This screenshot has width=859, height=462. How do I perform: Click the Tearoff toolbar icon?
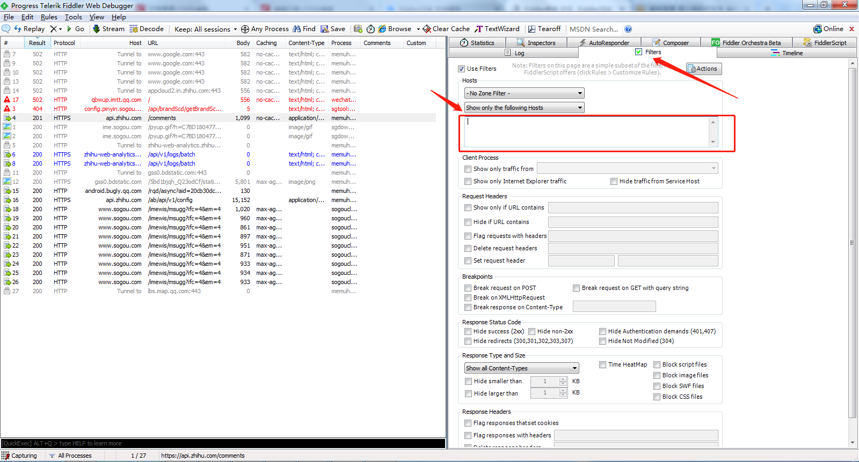coord(544,29)
